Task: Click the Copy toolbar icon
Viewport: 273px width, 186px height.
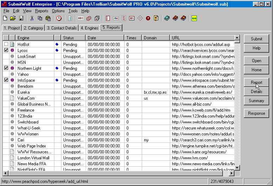Action: click(40, 18)
